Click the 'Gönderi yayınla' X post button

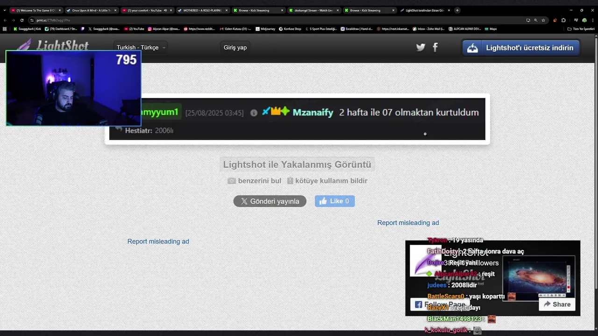tap(270, 201)
